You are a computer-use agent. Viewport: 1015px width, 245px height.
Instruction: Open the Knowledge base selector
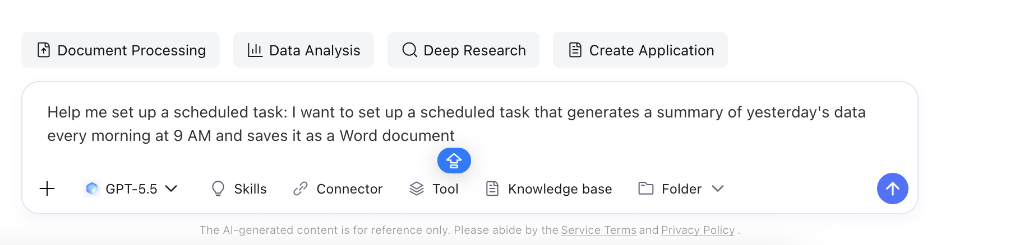549,189
